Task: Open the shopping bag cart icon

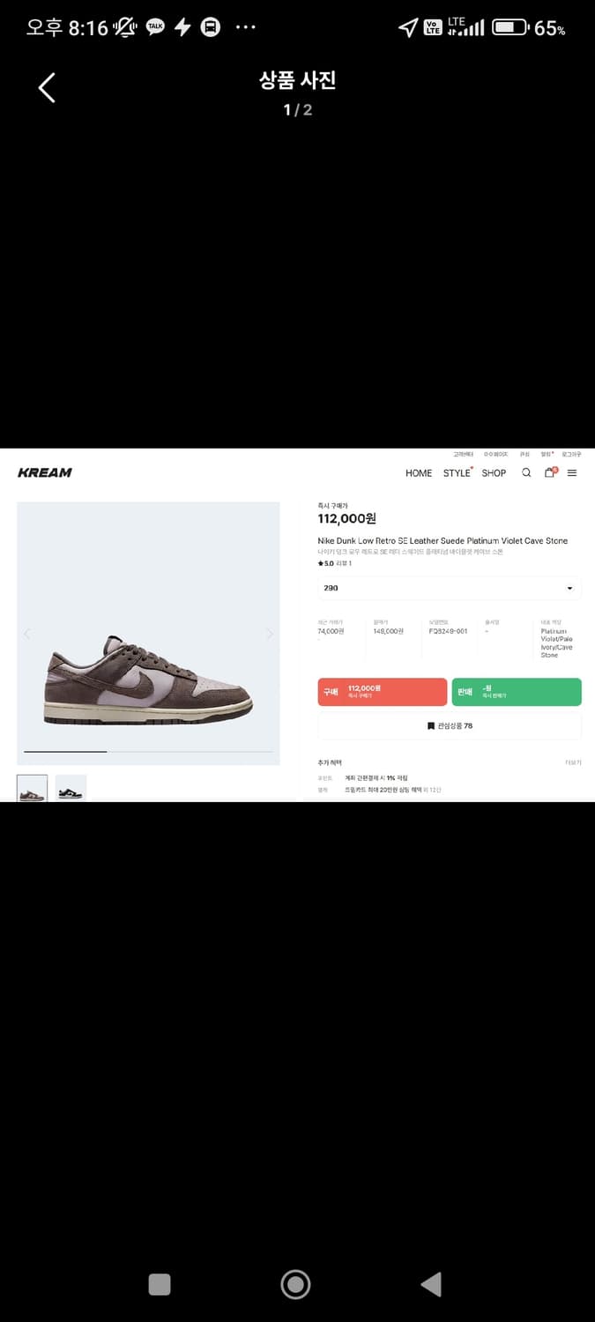Action: click(x=550, y=472)
